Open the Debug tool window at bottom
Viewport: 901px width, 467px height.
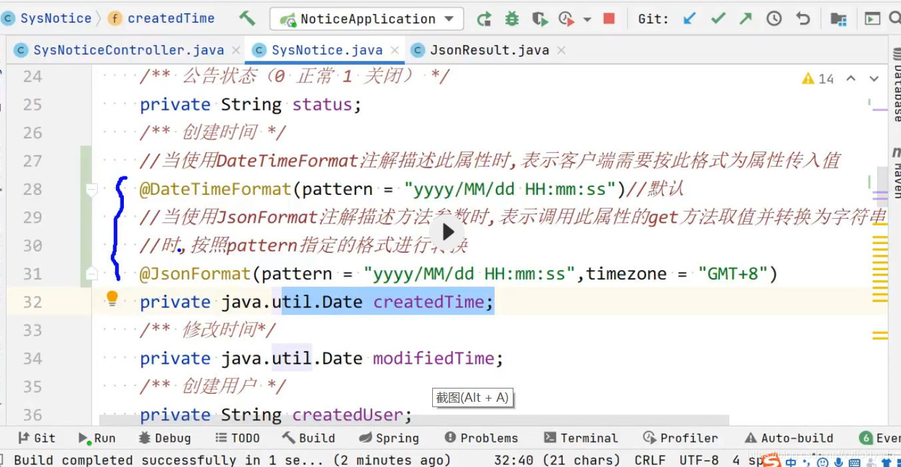(x=164, y=438)
